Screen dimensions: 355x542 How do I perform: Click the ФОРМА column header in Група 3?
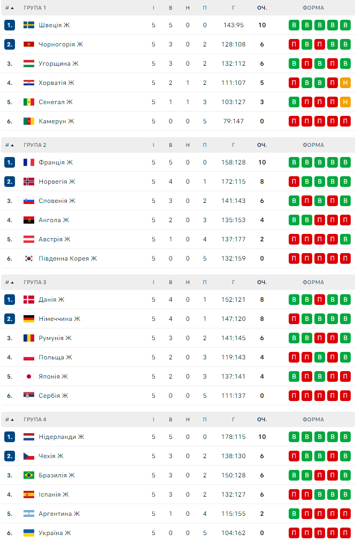pyautogui.click(x=313, y=282)
